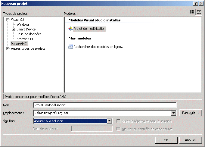Screen dimensions: 205x147
Task: Switch to small icons list view
Action: [199, 12]
